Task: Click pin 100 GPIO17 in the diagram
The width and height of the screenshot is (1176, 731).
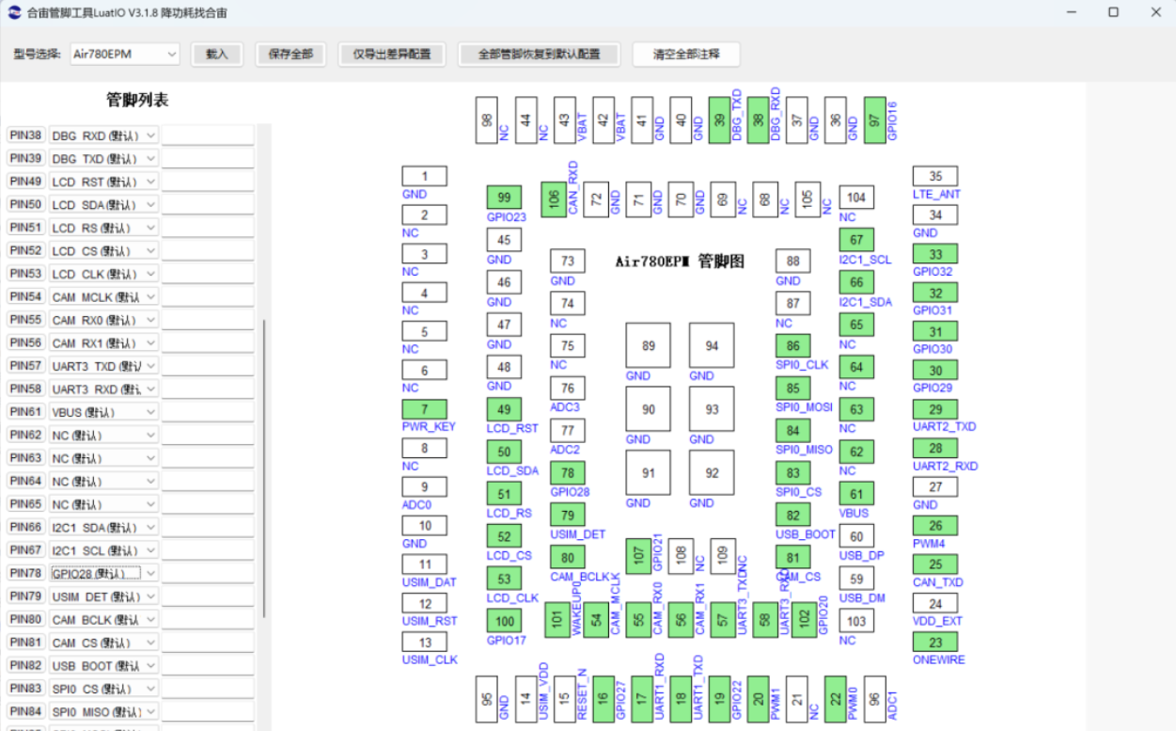Action: [505, 620]
